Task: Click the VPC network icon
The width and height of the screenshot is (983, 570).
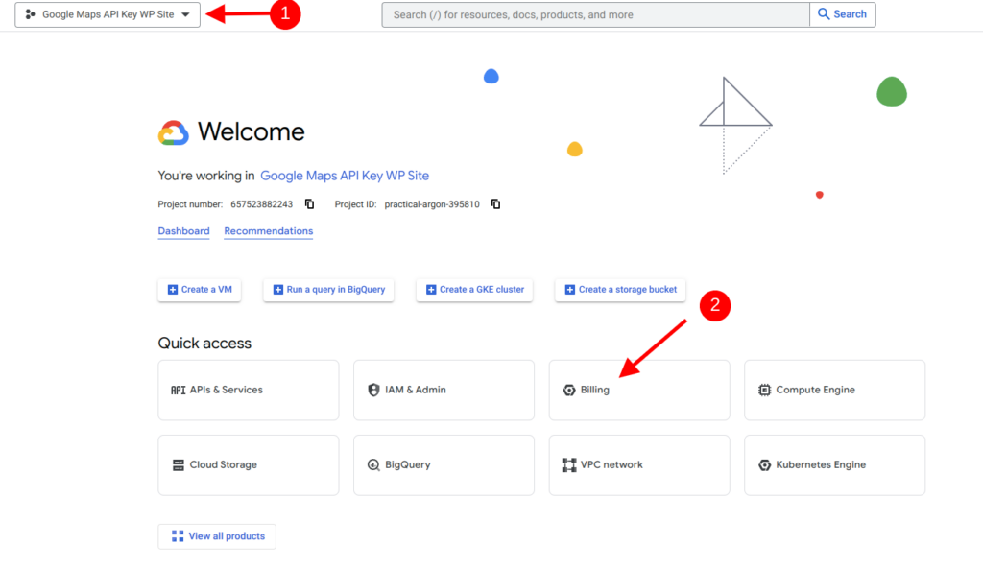Action: point(569,464)
